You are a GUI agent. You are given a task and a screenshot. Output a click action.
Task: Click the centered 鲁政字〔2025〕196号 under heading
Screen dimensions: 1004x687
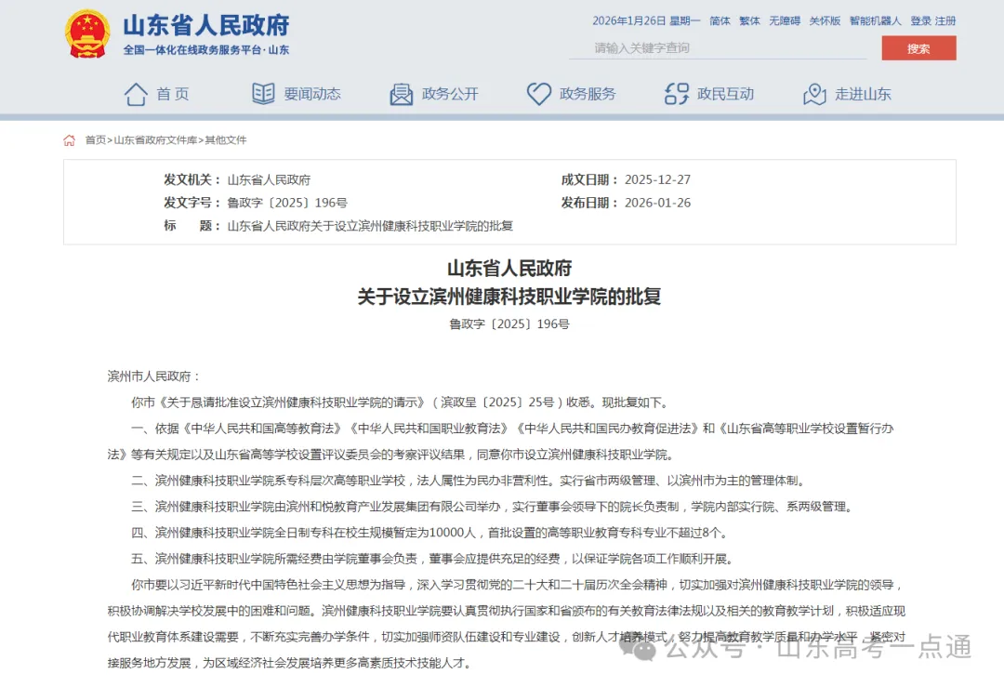(509, 324)
